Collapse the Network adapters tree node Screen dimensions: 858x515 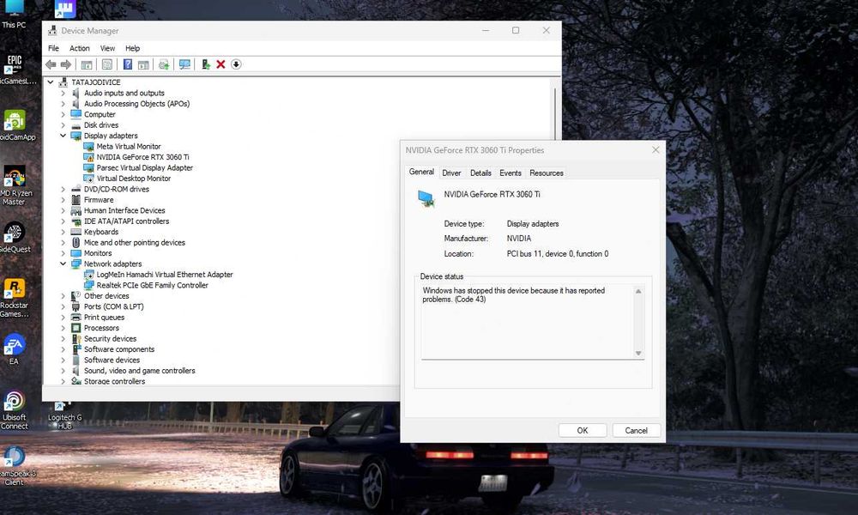click(63, 264)
